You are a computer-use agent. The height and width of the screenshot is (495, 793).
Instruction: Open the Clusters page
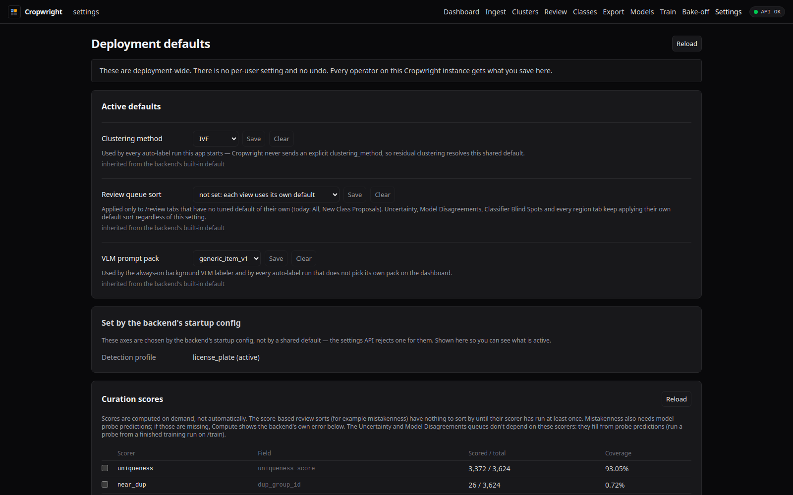point(525,12)
